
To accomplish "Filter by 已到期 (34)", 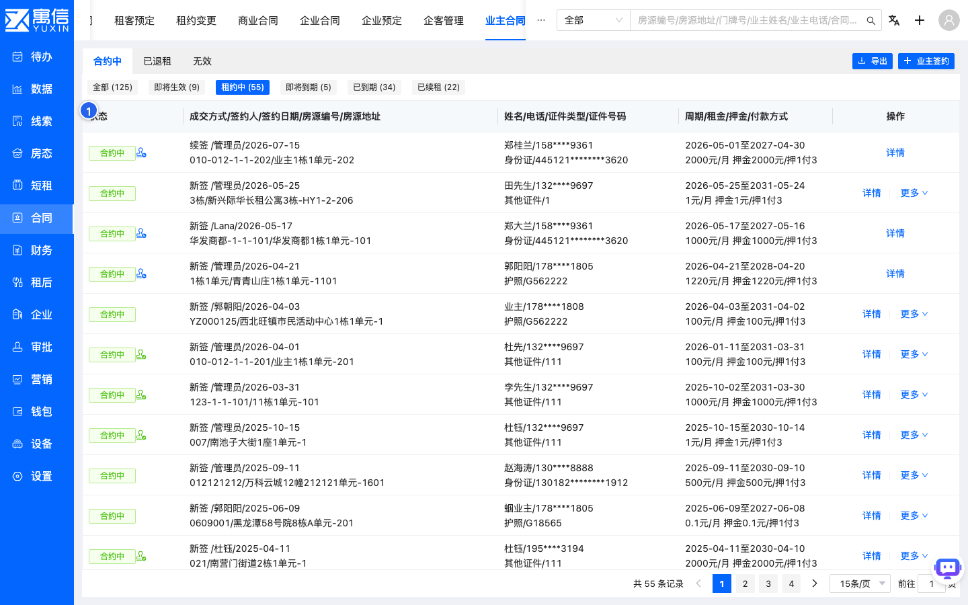I will click(x=374, y=87).
